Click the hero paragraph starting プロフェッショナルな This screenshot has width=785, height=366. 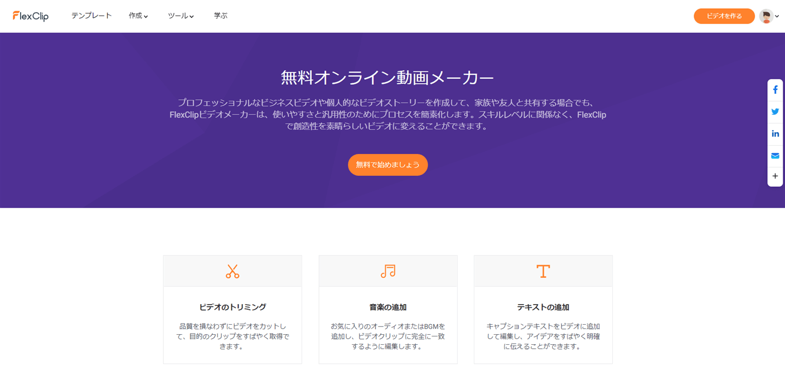tap(387, 114)
